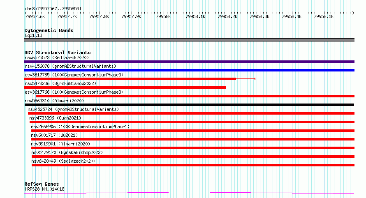Click the gray 8q21.13 cytogenetic band bar
Image resolution: width=366 pixels, height=198 pixels.
coord(189,40)
